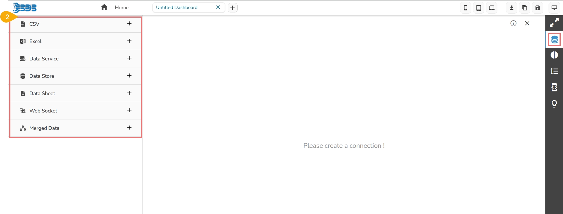Switch to laptop view
The height and width of the screenshot is (214, 563).
pyautogui.click(x=492, y=8)
